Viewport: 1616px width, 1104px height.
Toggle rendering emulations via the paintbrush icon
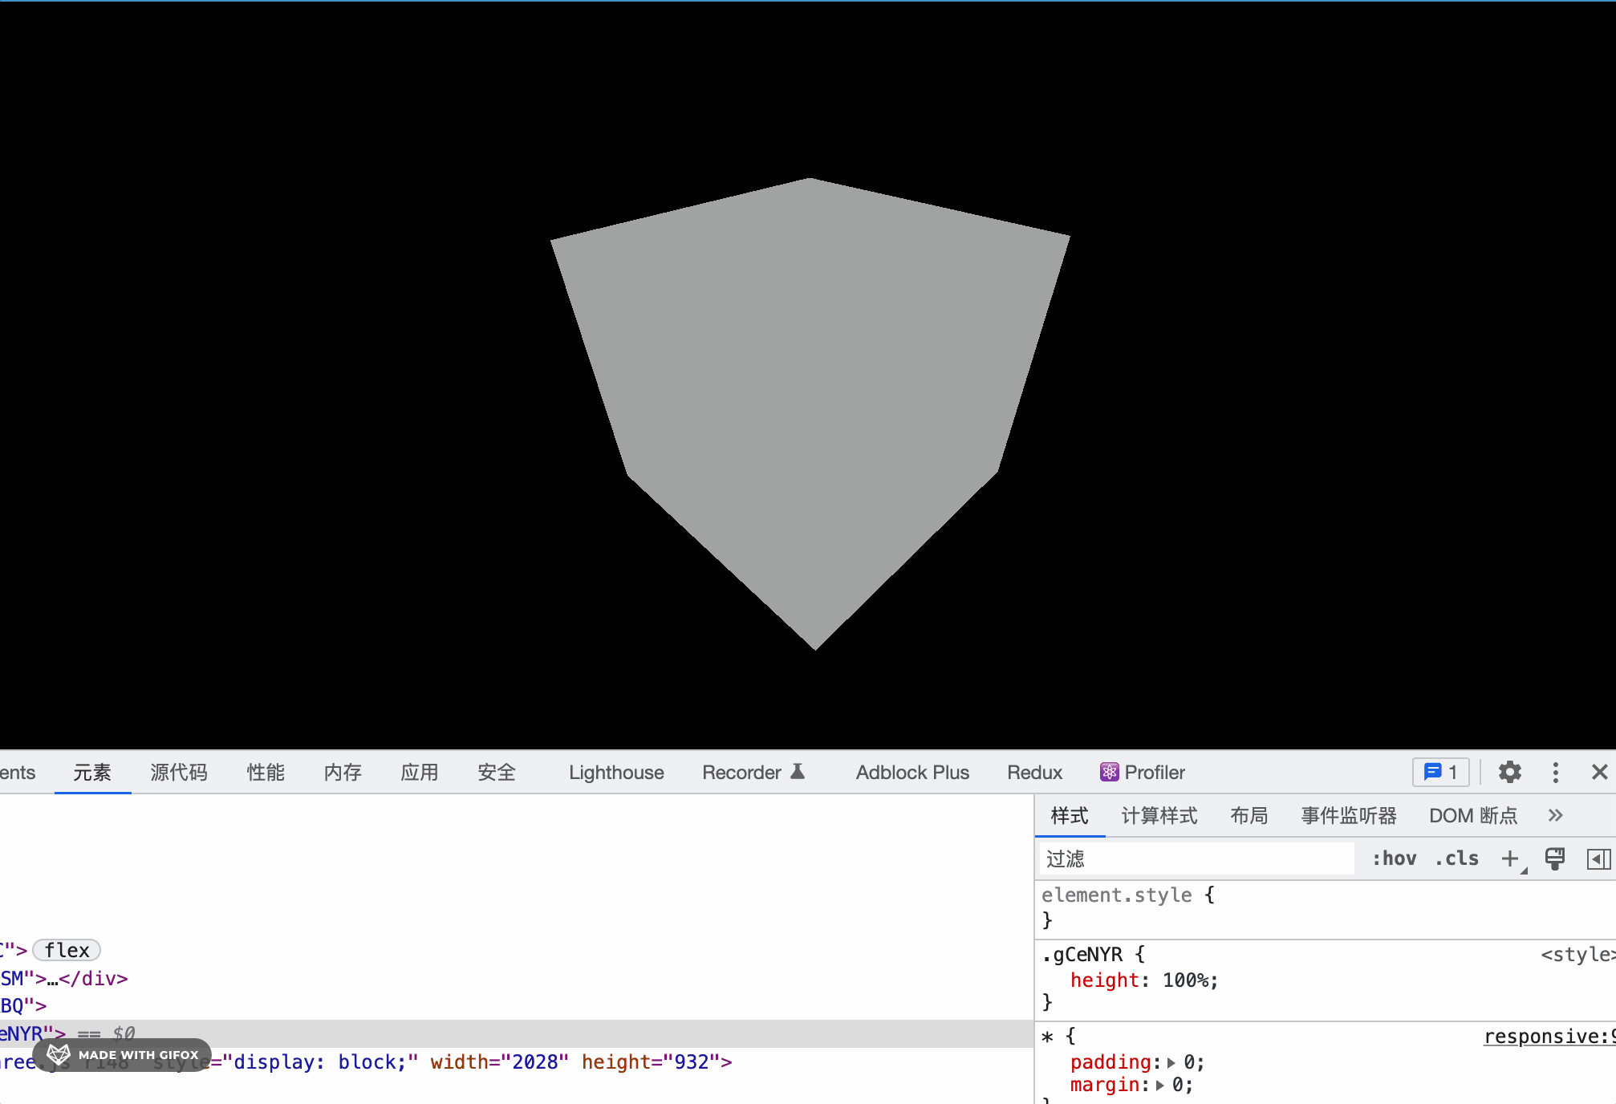point(1555,858)
